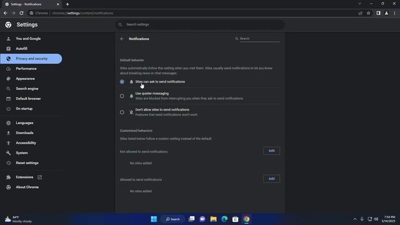Viewport: 400px width, 225px height.
Task: Click the tab search chevron in title bar
Action: tap(359, 4)
